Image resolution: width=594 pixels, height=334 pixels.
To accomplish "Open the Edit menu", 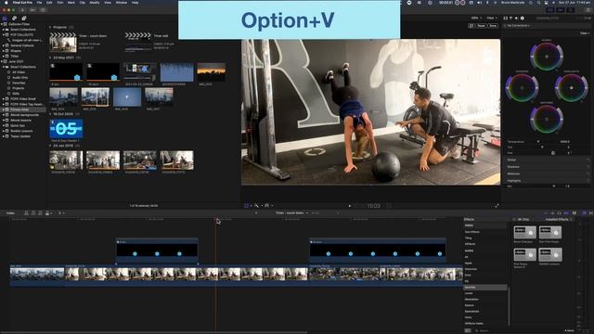I will 49,3.
